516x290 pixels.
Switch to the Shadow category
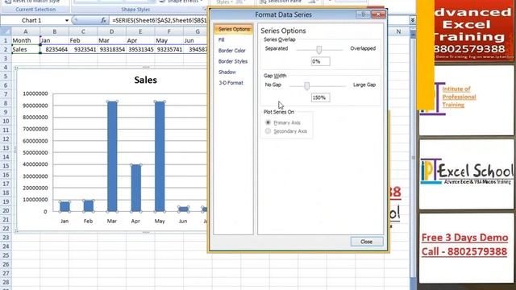click(227, 72)
